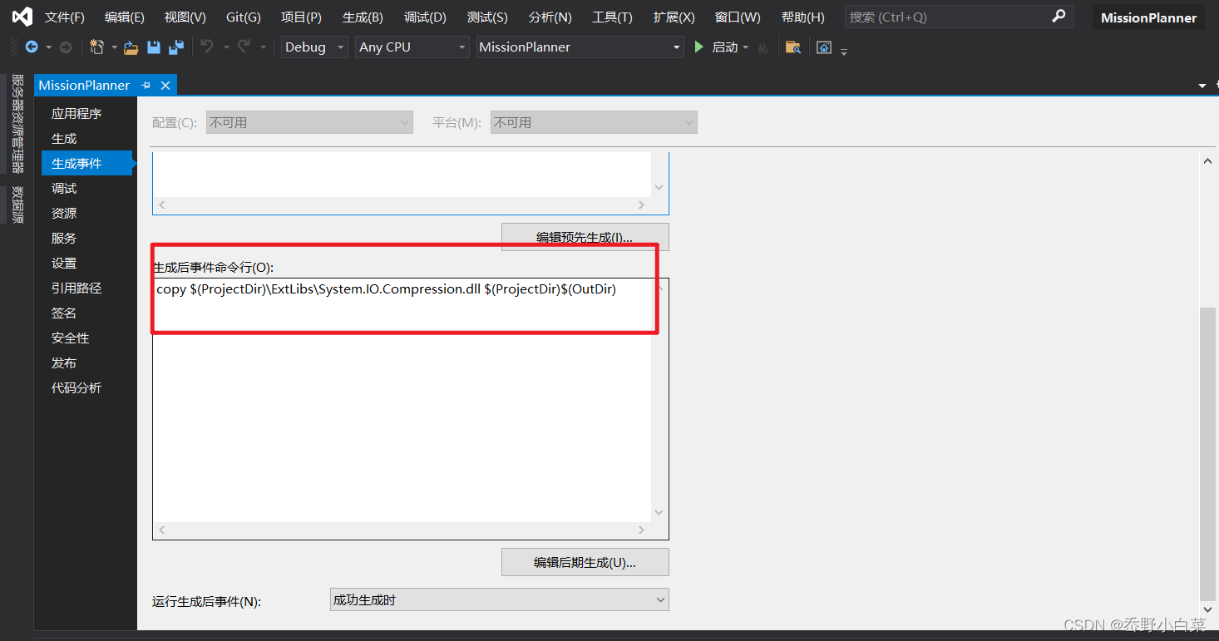This screenshot has width=1219, height=641.
Task: Click the search magnifier in the search box
Action: coord(1058,16)
